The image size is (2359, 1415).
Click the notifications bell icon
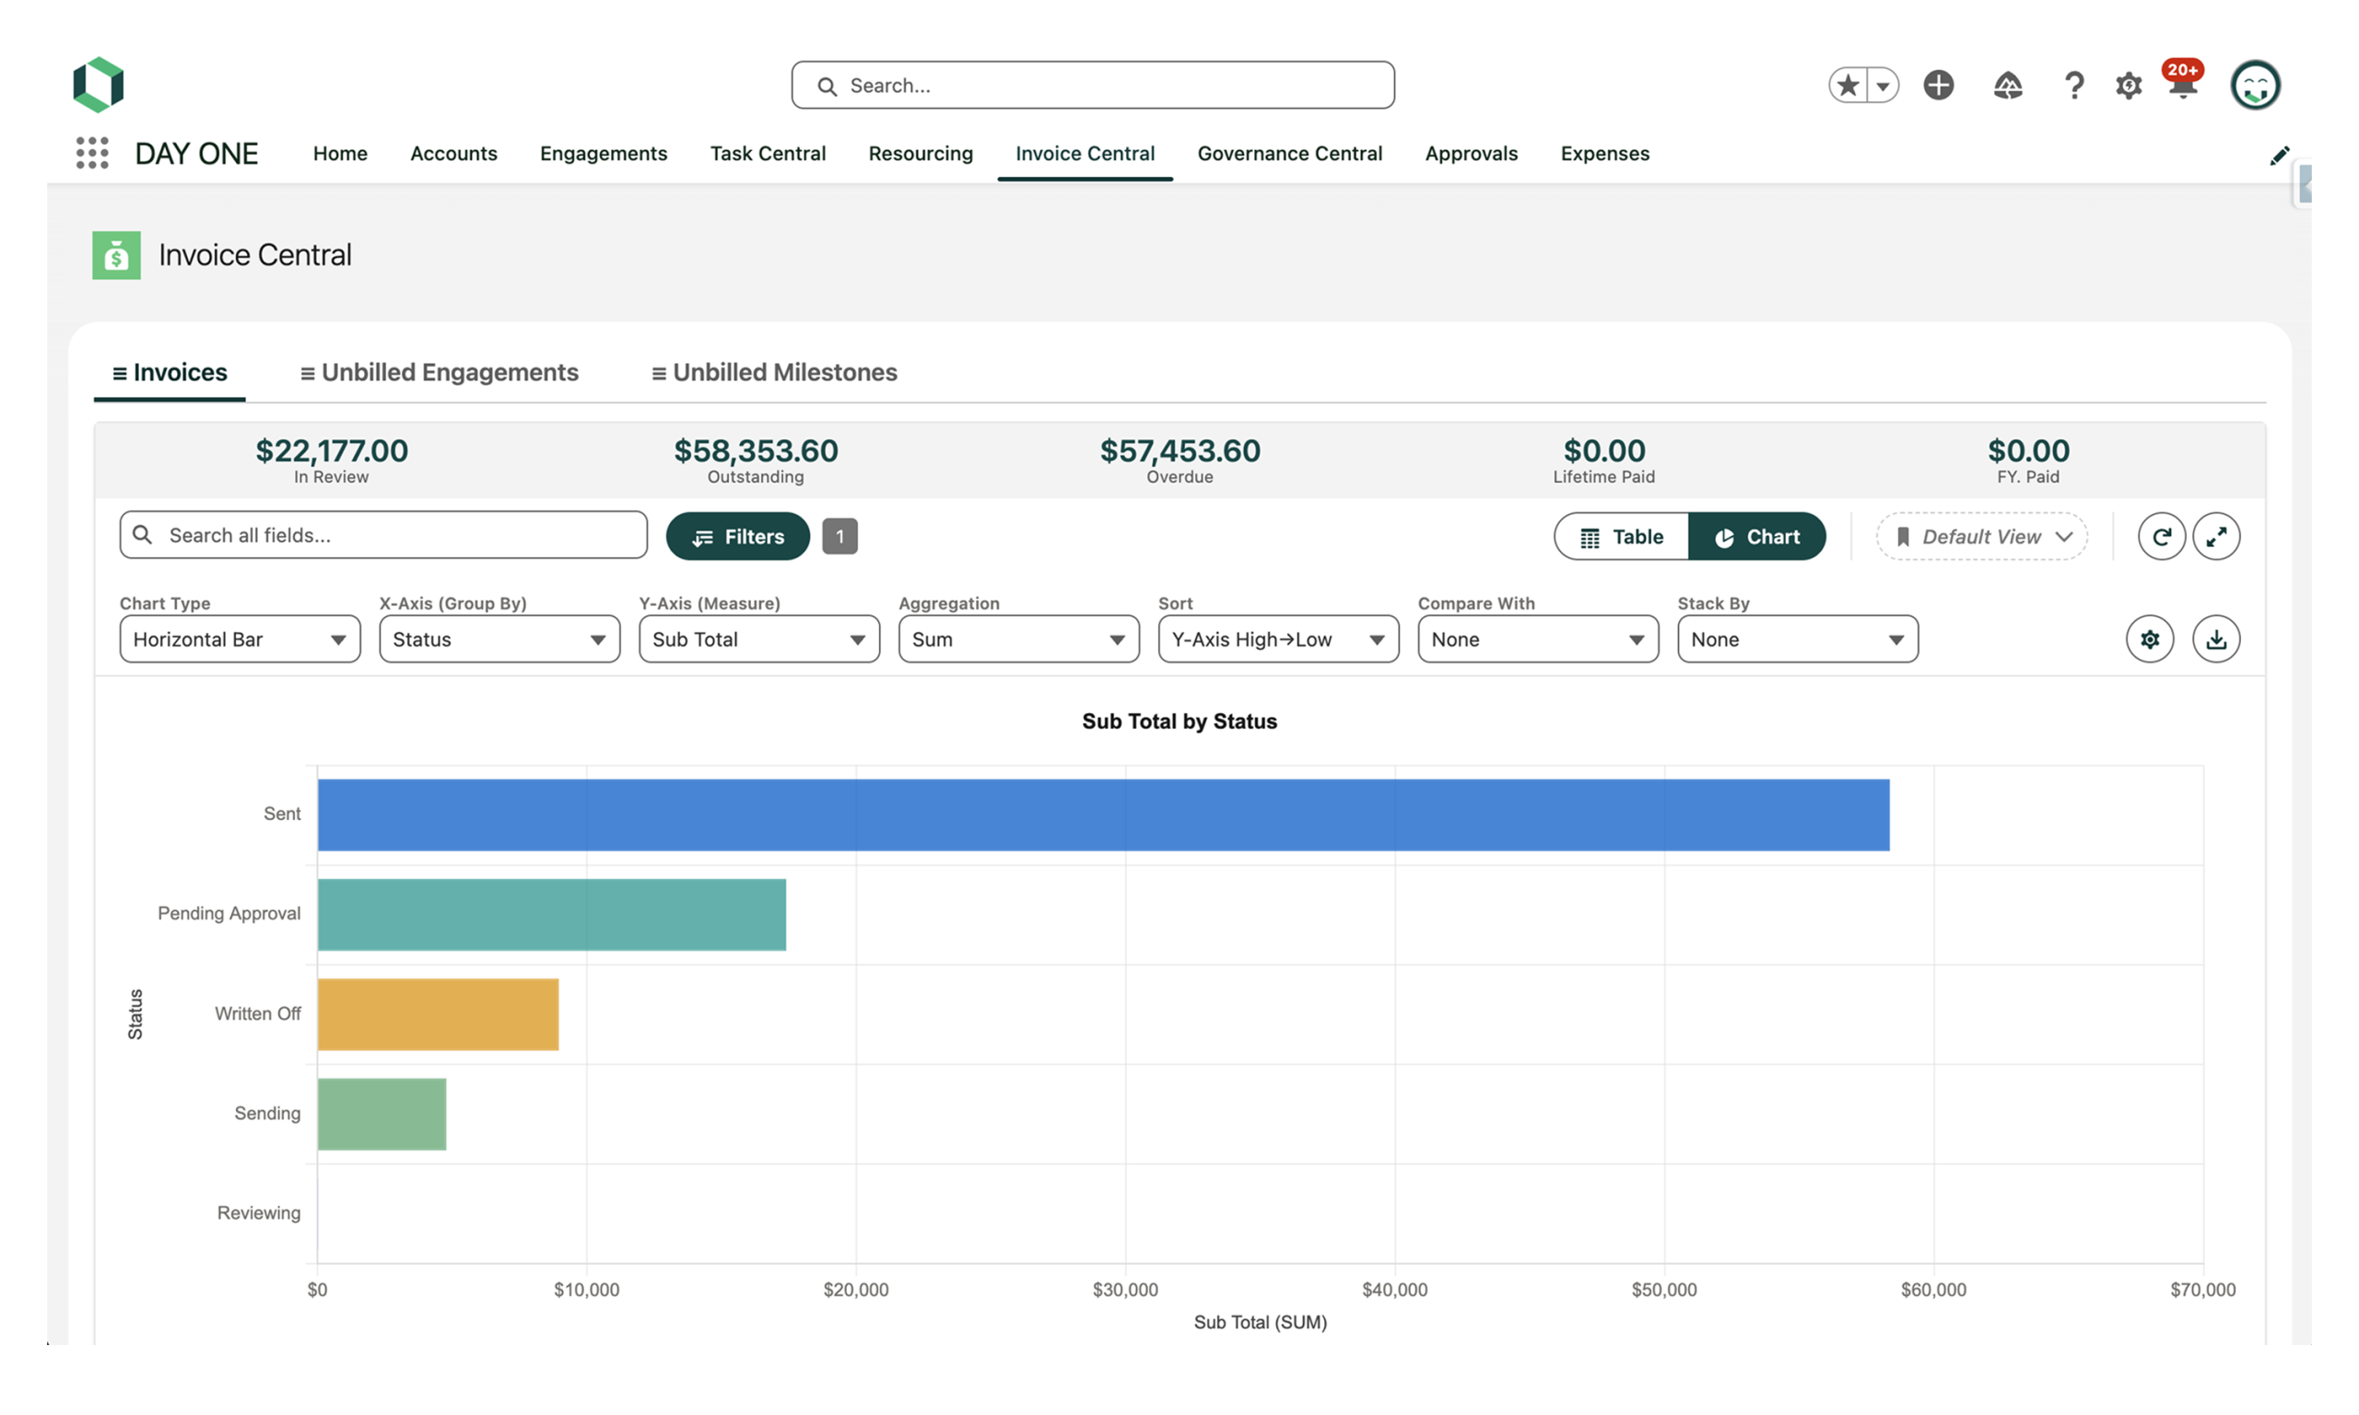[2182, 86]
